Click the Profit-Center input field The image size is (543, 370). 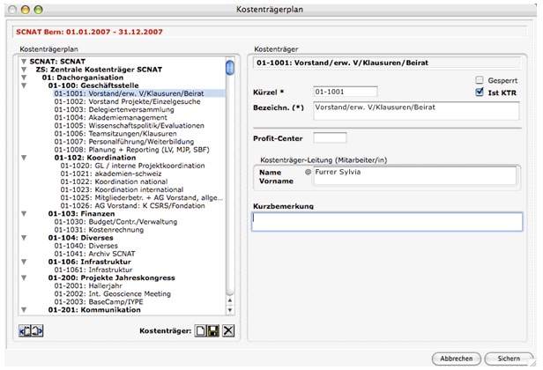pyautogui.click(x=330, y=137)
